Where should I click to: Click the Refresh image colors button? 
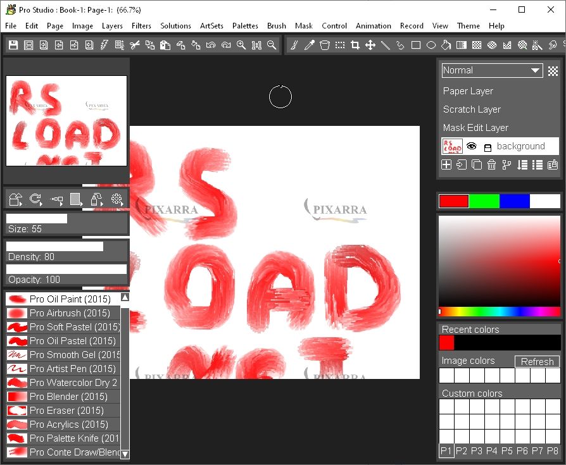click(x=537, y=361)
